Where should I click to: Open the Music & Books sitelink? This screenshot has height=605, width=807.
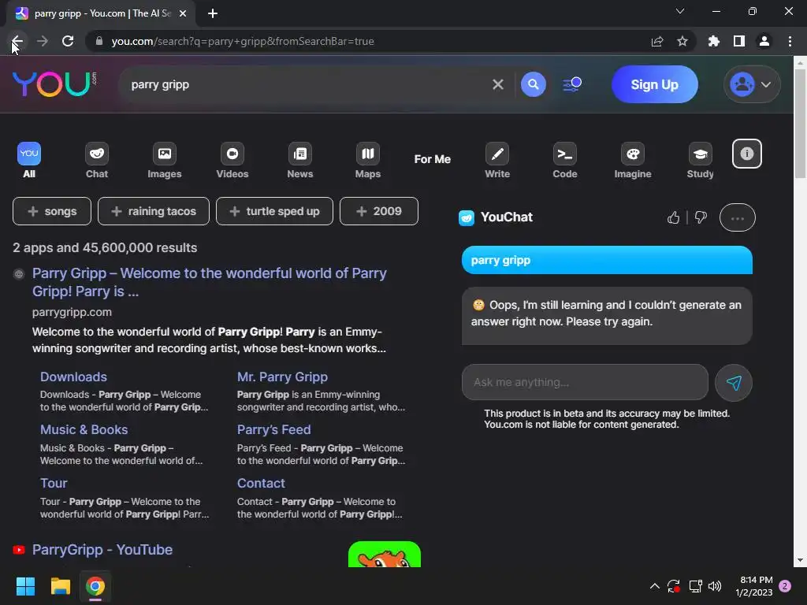tap(84, 429)
